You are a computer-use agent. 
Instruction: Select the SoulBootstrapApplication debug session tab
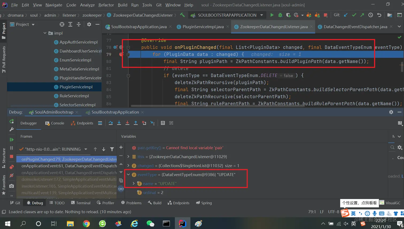tap(115, 112)
